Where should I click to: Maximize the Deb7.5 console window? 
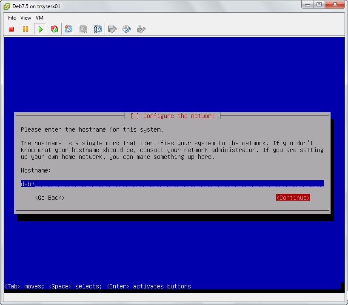[x=319, y=4]
